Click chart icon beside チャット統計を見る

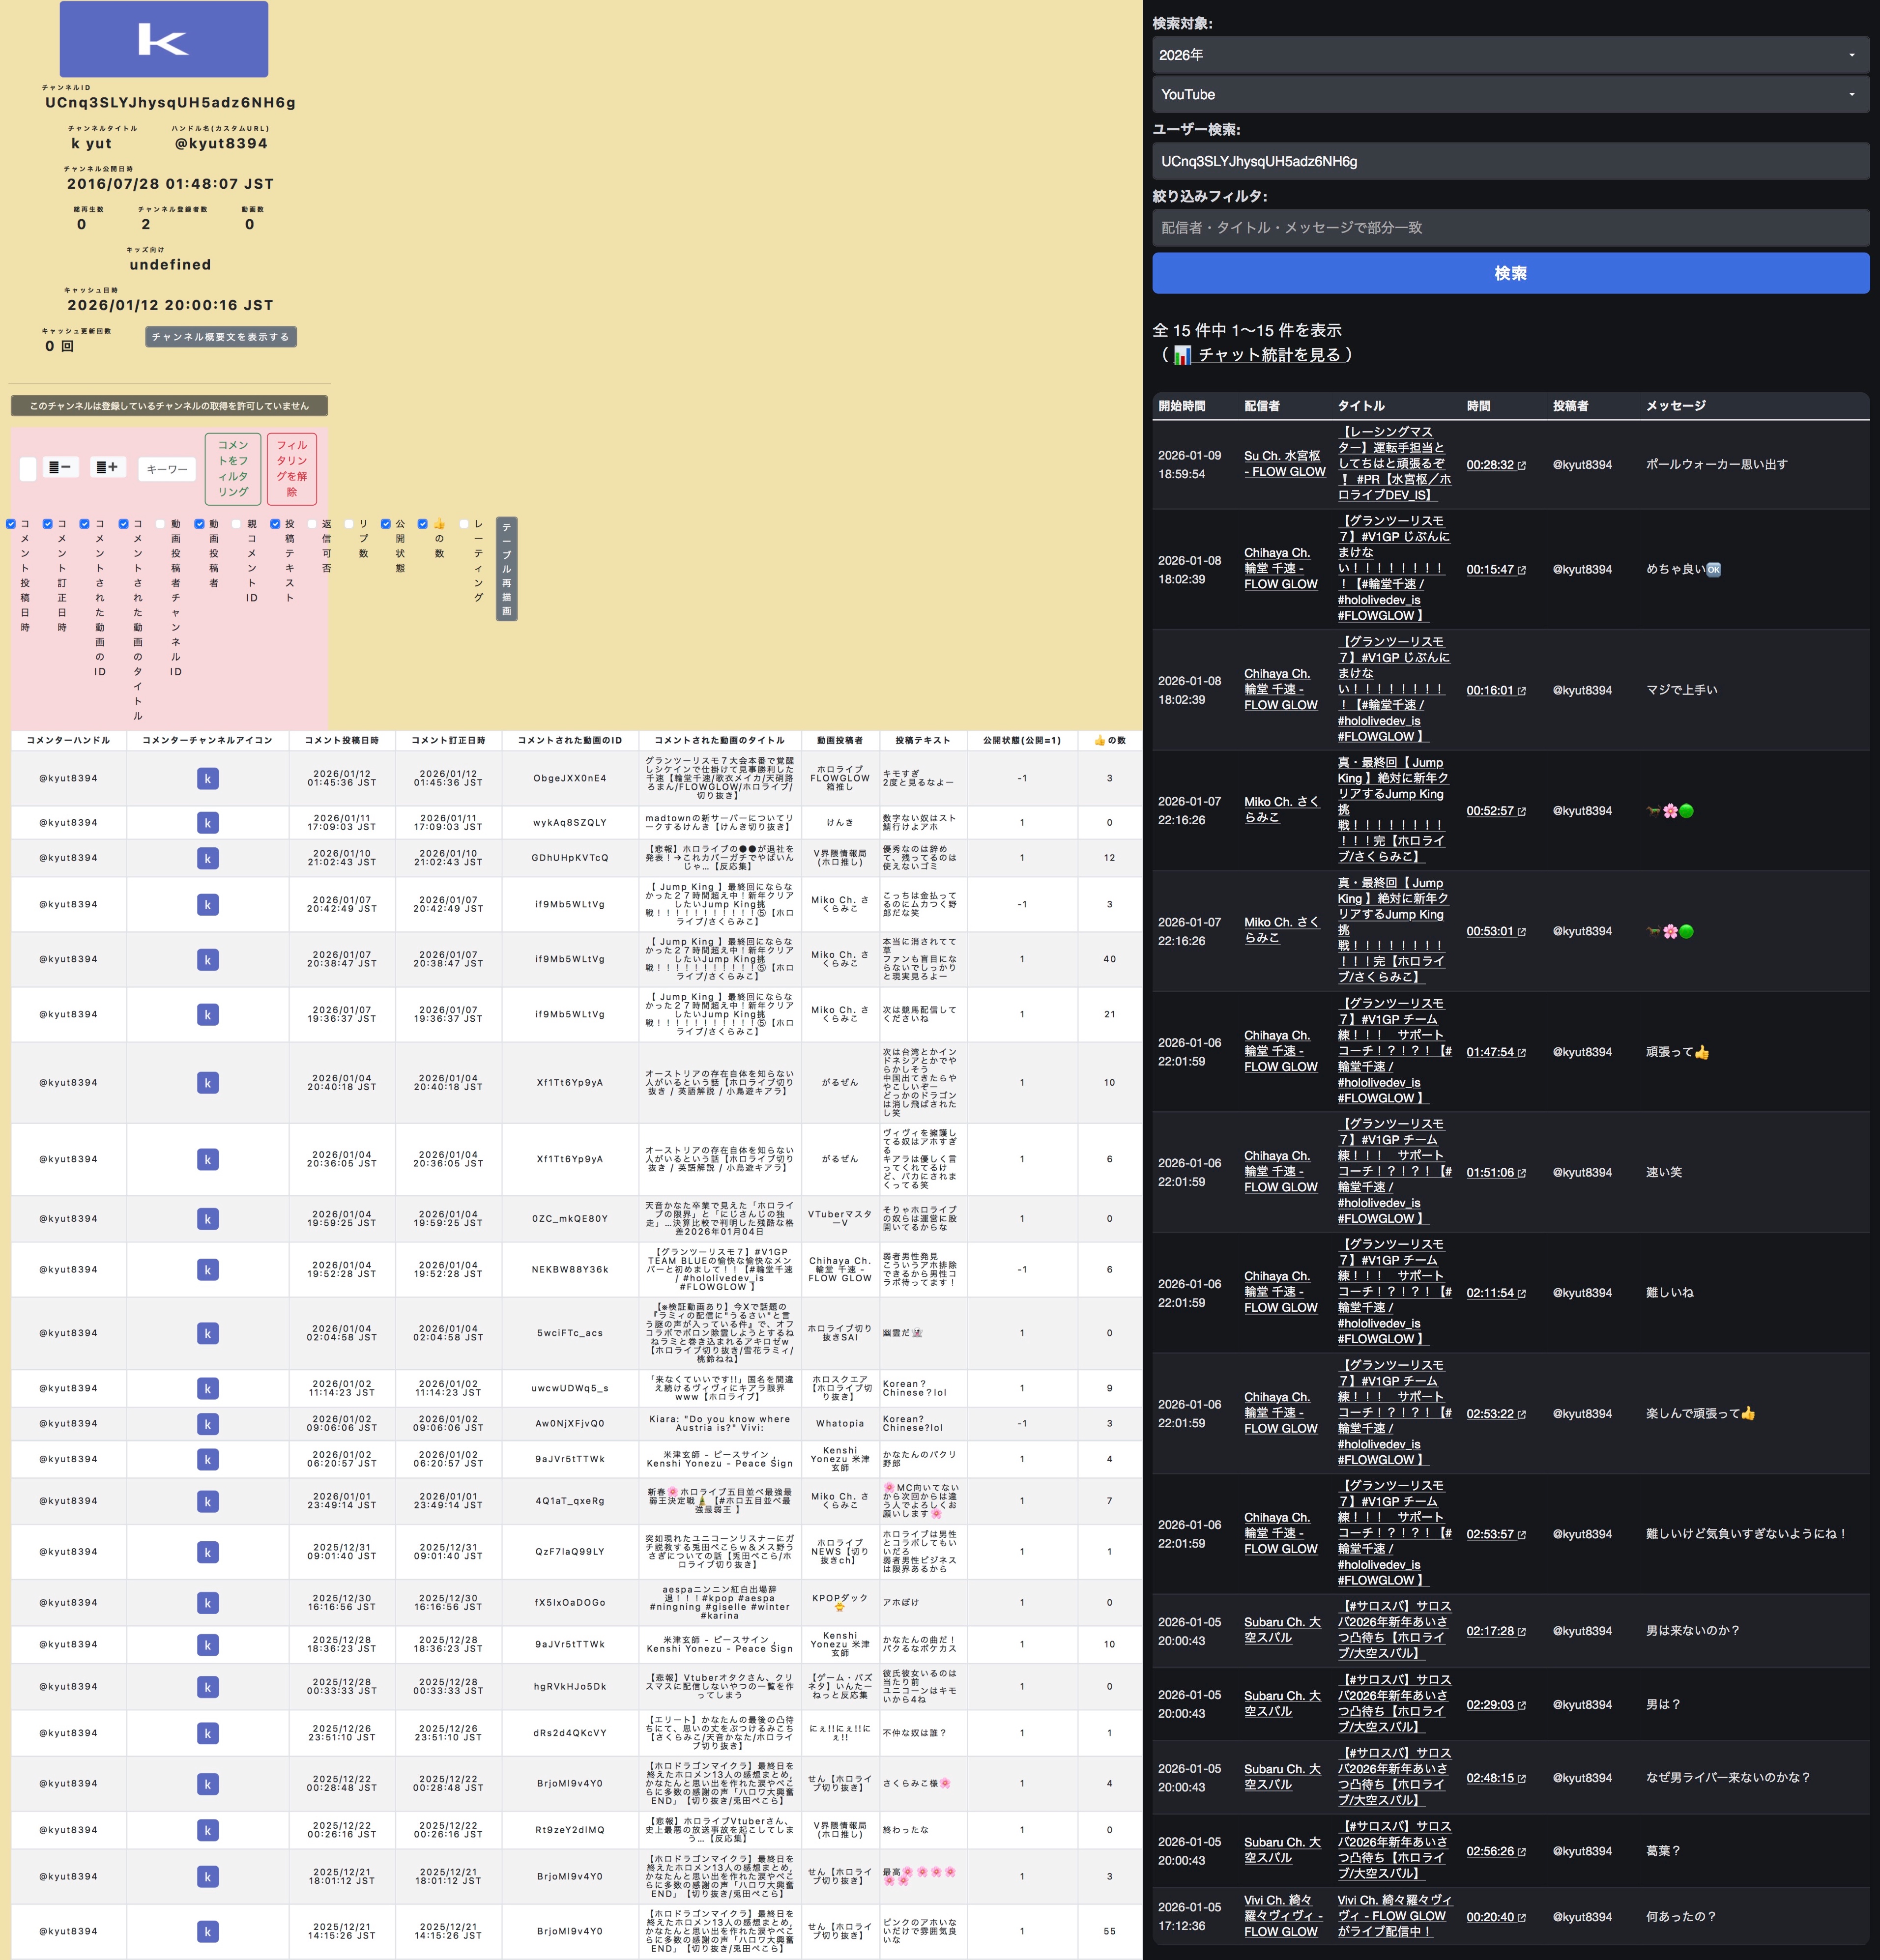tap(1182, 355)
